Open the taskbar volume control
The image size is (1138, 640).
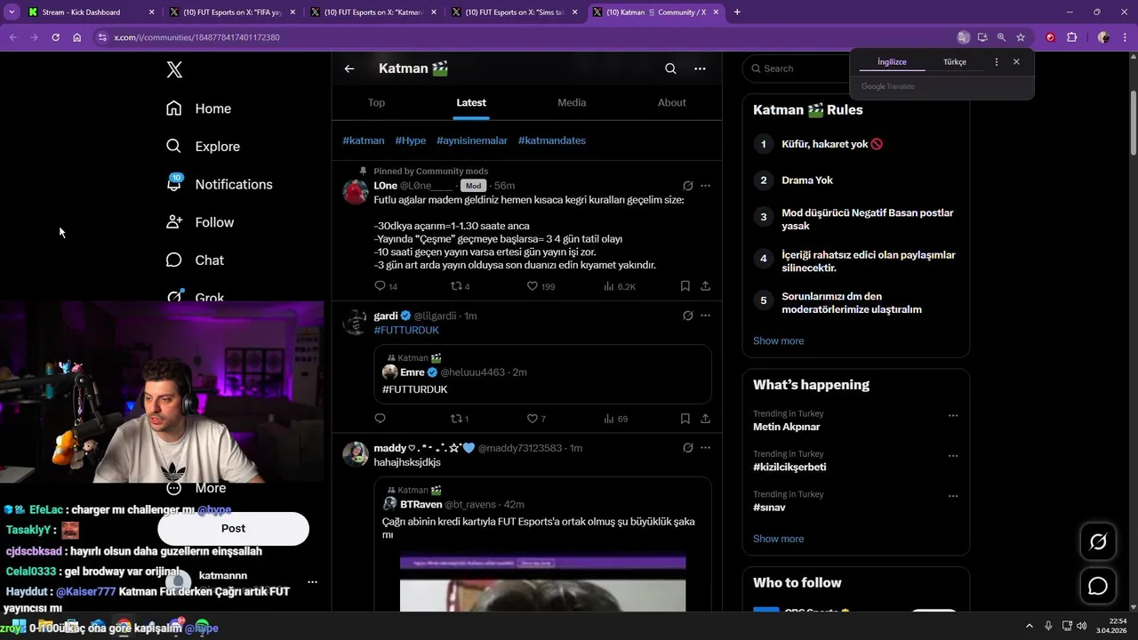1082,626
